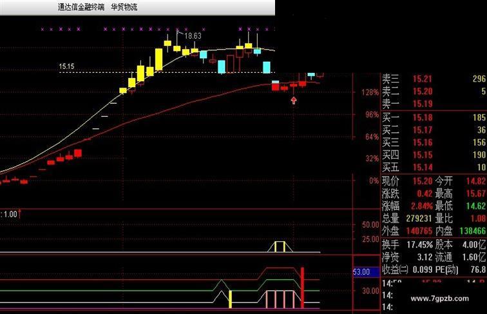This screenshot has width=487, height=314.
Task: Click the 0% axis label
Action: [374, 181]
